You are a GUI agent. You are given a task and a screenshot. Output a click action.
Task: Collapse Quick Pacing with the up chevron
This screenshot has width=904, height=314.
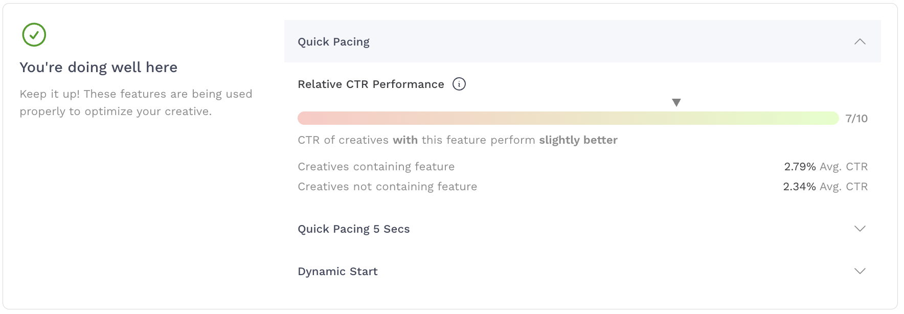point(860,41)
